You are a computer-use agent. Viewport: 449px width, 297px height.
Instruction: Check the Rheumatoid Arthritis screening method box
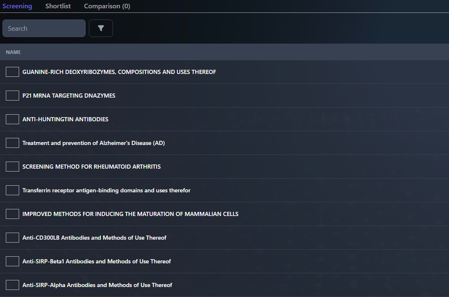(12, 167)
